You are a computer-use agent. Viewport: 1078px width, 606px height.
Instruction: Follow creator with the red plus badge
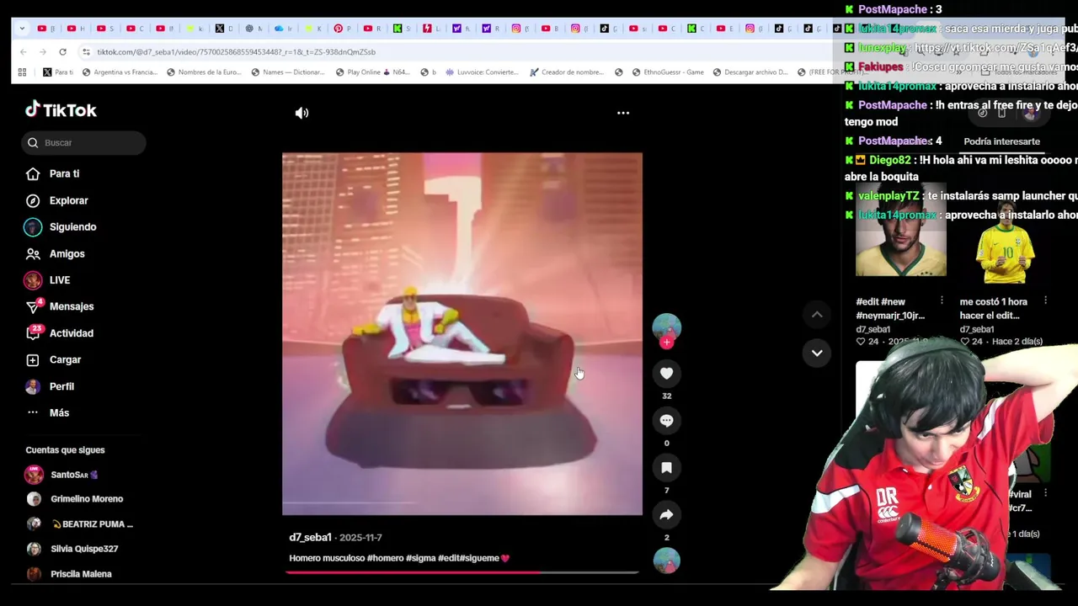click(x=666, y=342)
